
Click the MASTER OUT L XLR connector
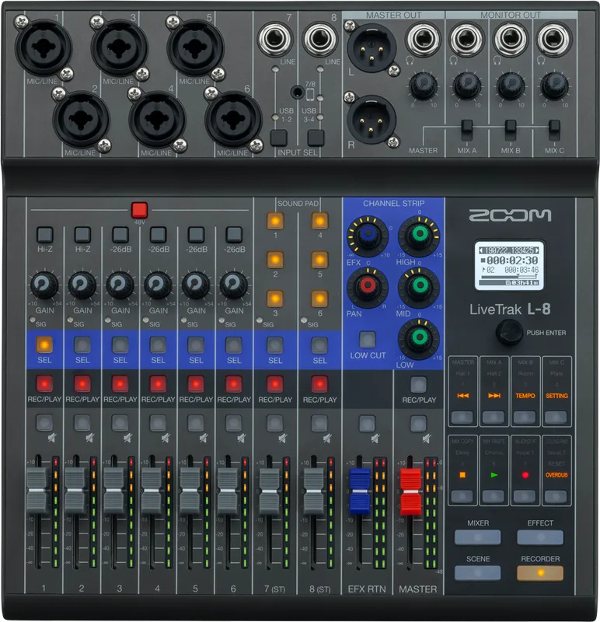point(372,48)
